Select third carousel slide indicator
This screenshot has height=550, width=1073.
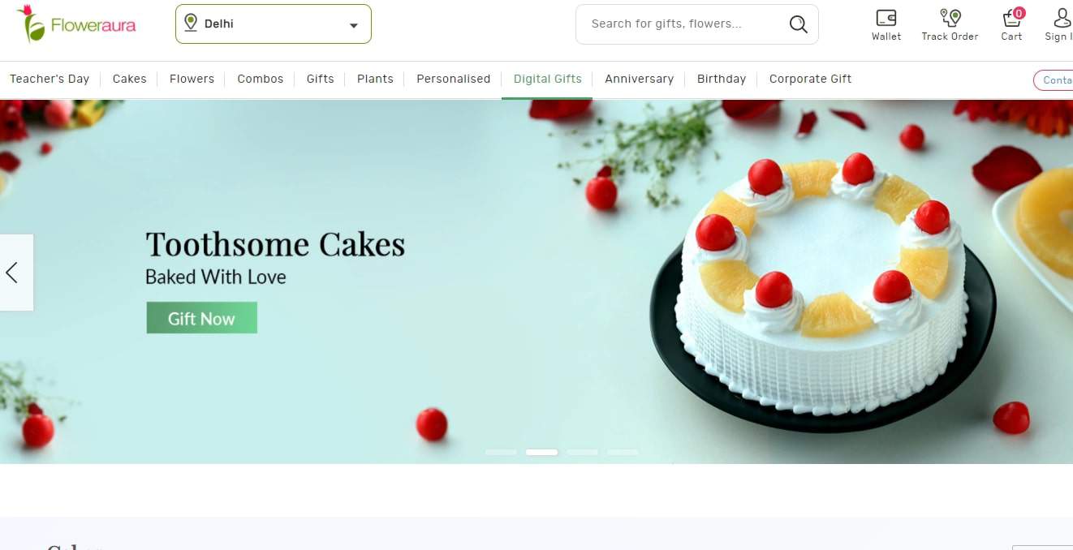(x=582, y=452)
